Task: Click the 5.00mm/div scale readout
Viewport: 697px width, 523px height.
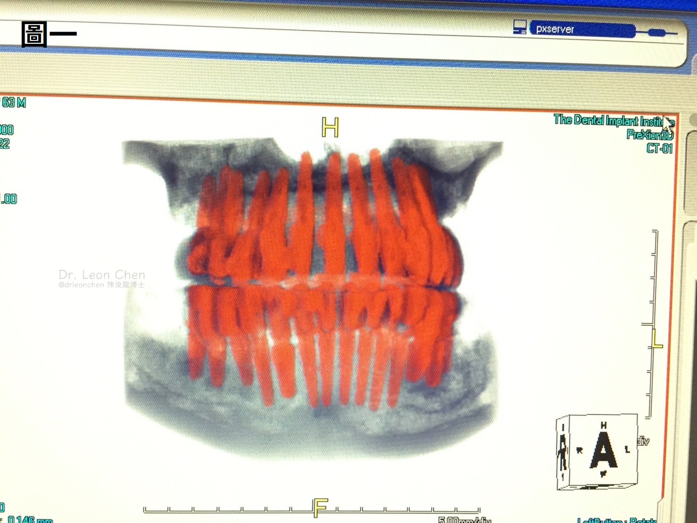Action: click(x=465, y=519)
